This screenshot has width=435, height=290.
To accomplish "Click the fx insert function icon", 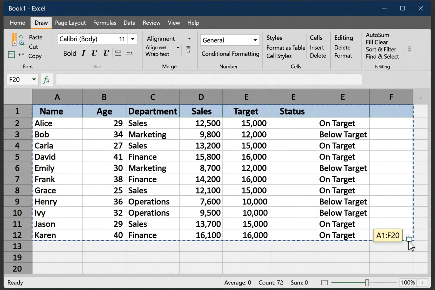I will click(x=47, y=80).
